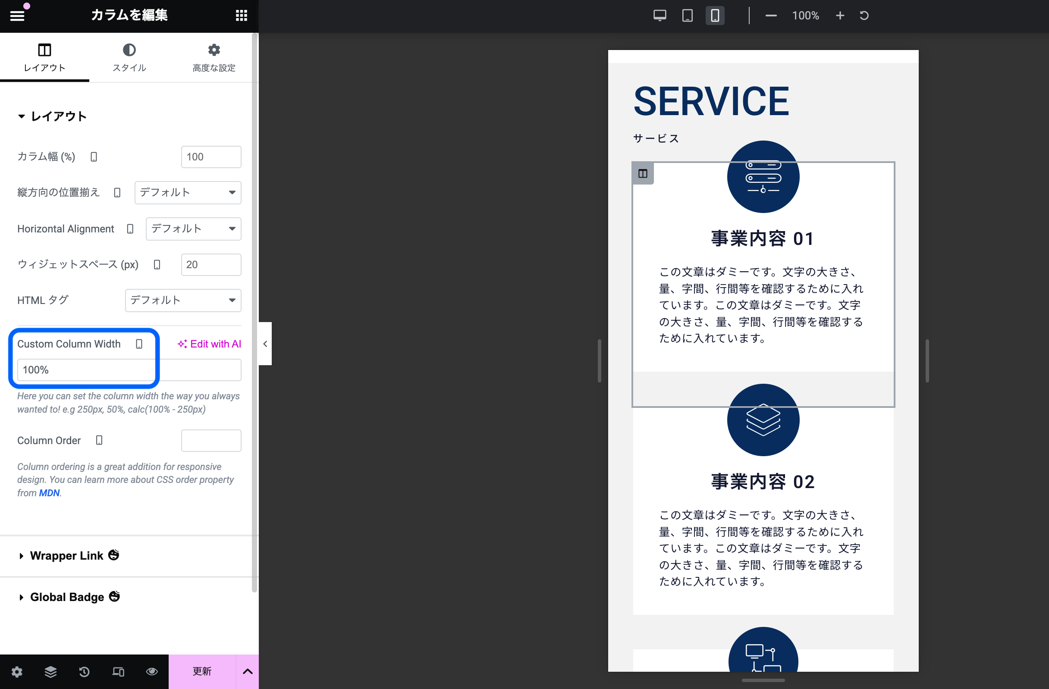Open page settings gear in footer
The image size is (1049, 689).
point(17,671)
